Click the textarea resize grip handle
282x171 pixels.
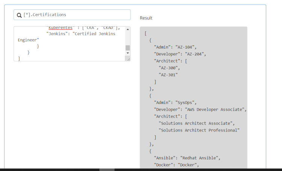(129, 59)
